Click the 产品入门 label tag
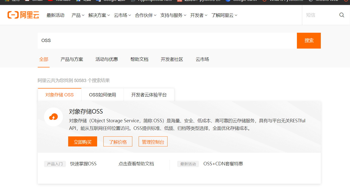The width and height of the screenshot is (350, 191). [x=55, y=164]
